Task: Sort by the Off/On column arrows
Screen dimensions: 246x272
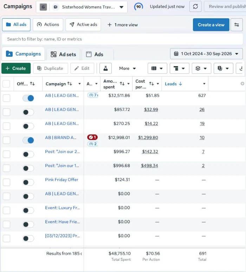Action: [32, 84]
